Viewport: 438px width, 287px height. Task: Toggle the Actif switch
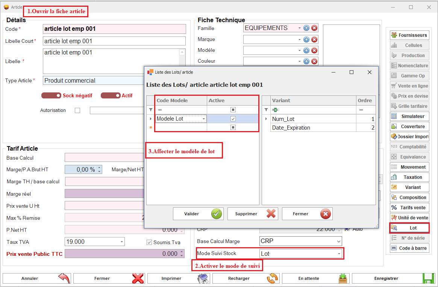[111, 95]
